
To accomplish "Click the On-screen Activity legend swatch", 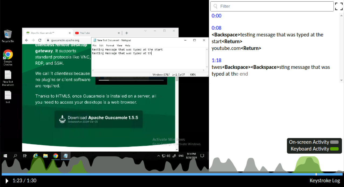I will pyautogui.click(x=334, y=142).
